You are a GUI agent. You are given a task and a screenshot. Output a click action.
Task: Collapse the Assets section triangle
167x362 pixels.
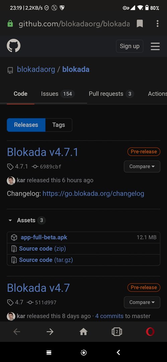point(10,221)
